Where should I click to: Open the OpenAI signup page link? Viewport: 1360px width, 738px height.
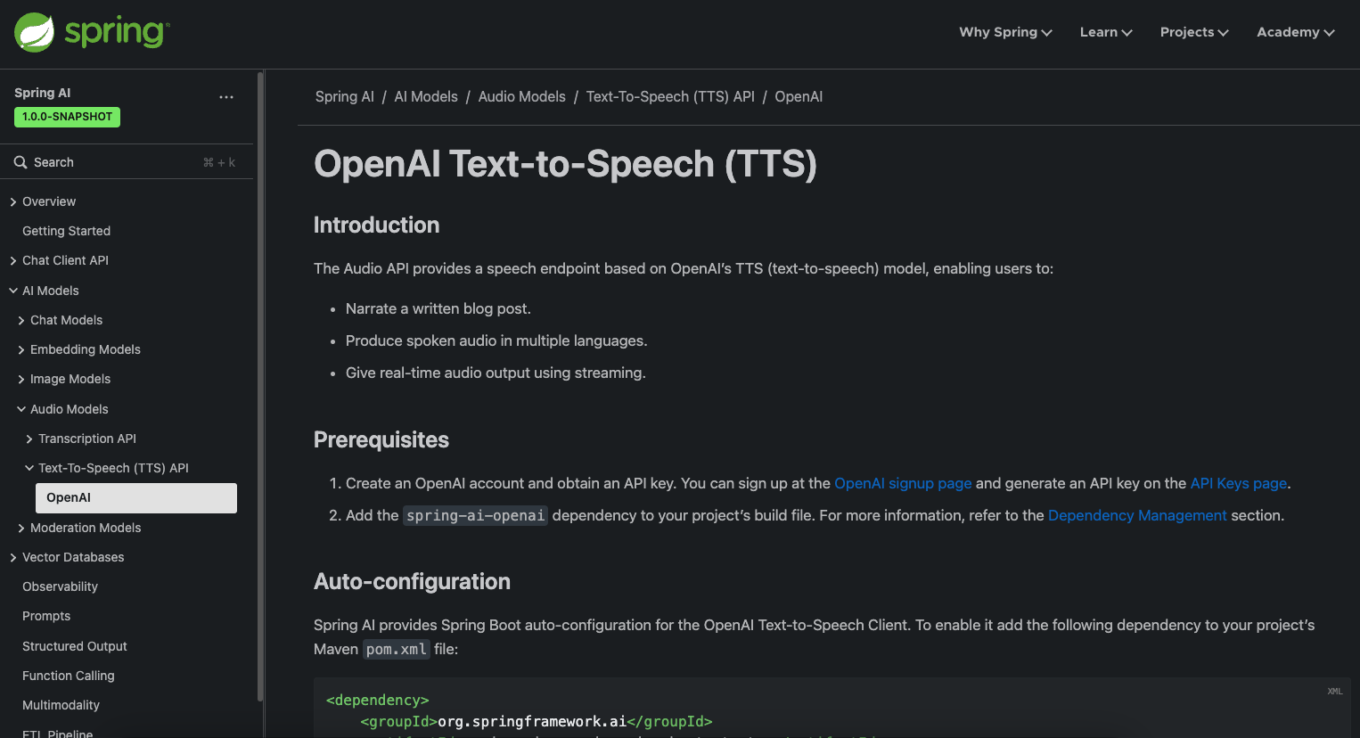pyautogui.click(x=903, y=483)
